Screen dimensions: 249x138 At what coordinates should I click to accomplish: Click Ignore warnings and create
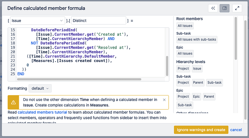pos(201,130)
